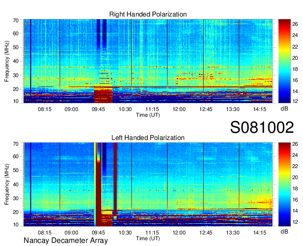Click the 08:15 tick on top time axis
Screen dimensions: 303x246
pyautogui.click(x=45, y=109)
